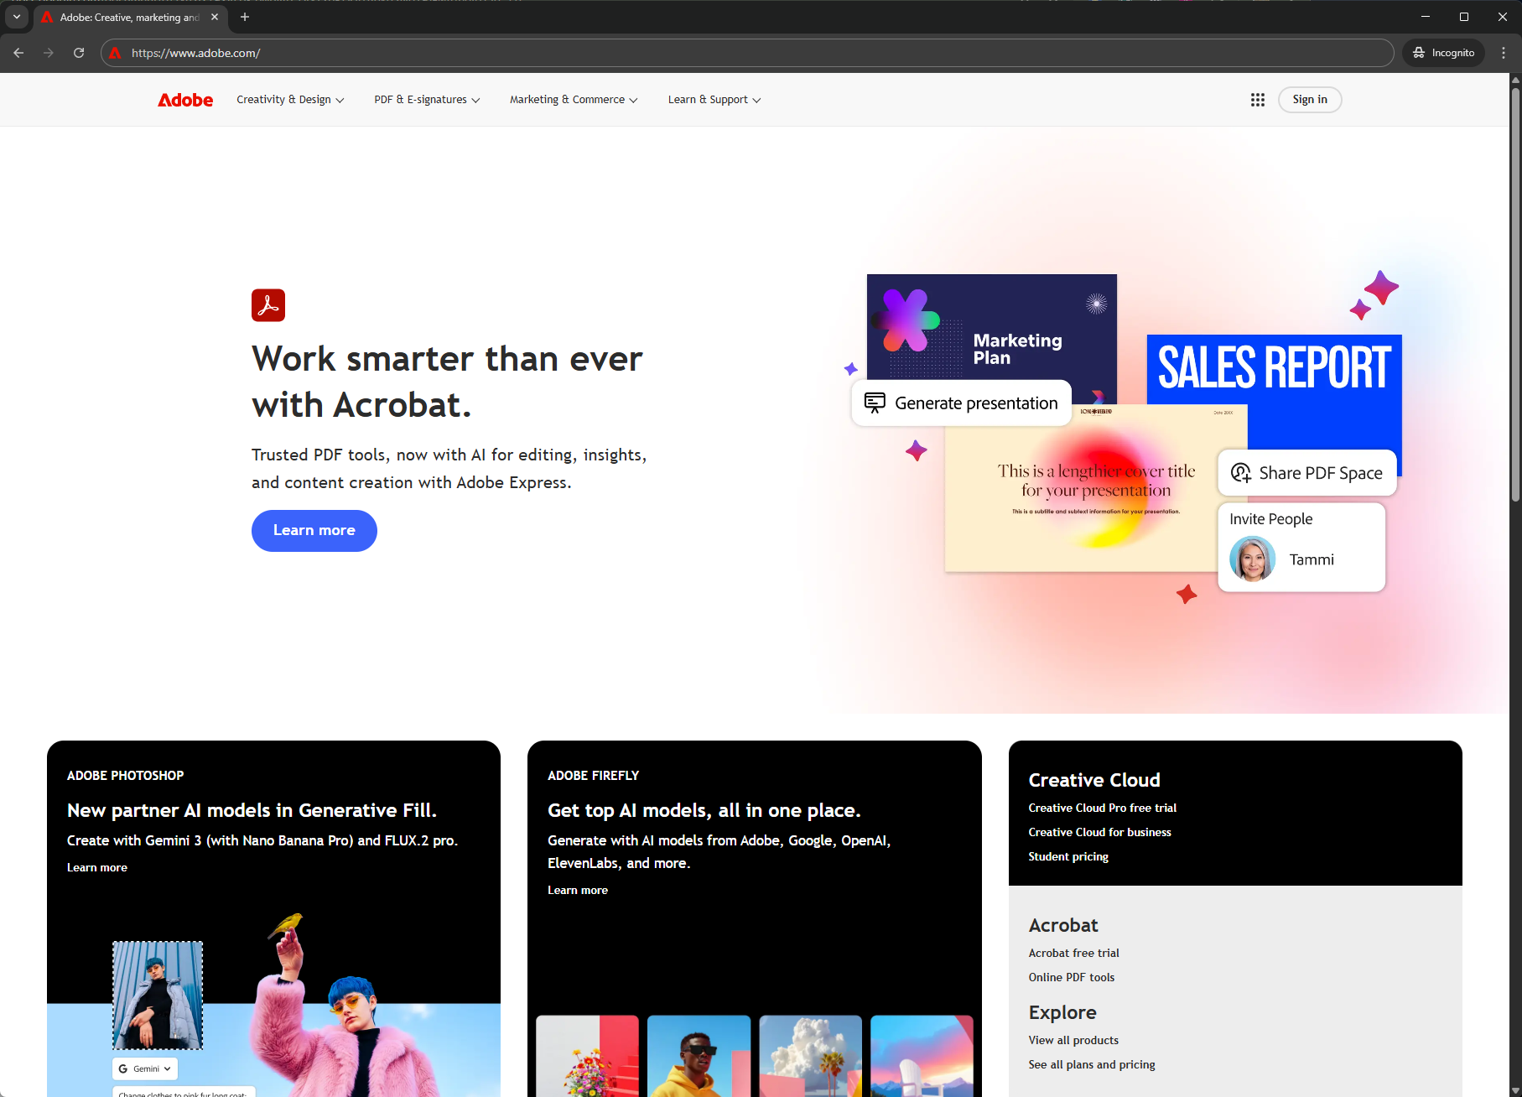Open Creative Cloud Pro free trial link

pyautogui.click(x=1102, y=808)
